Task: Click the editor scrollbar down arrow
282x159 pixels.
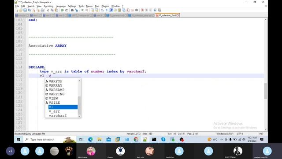Action: pyautogui.click(x=265, y=129)
